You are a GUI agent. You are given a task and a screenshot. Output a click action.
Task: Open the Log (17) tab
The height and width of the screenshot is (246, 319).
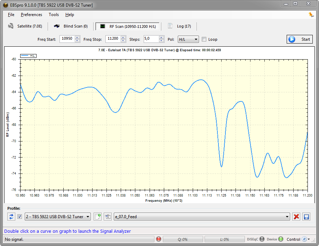pos(180,26)
